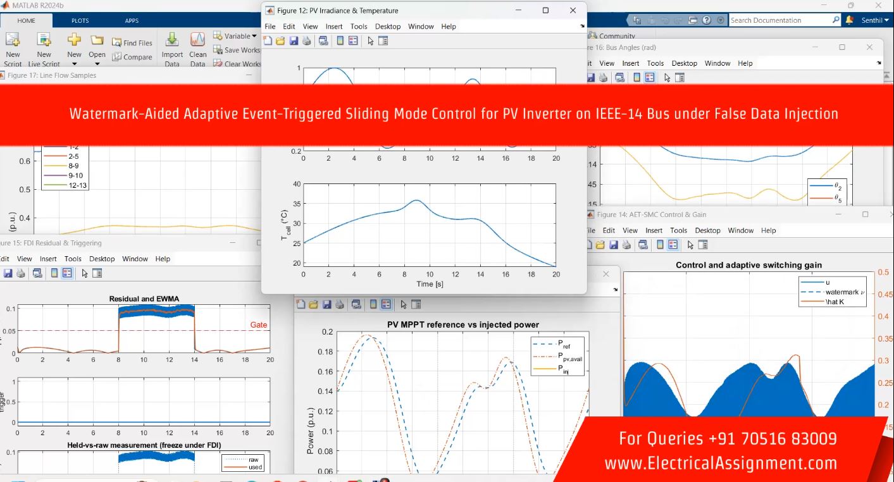Click Print Figure icon in Figure 12 toolbar

point(307,41)
